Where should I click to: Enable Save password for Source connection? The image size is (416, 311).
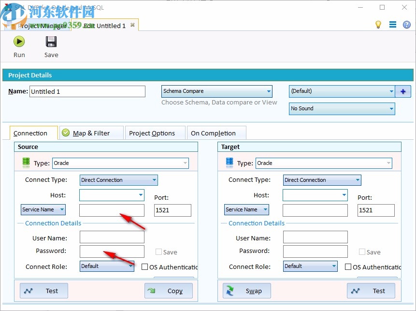pyautogui.click(x=158, y=252)
